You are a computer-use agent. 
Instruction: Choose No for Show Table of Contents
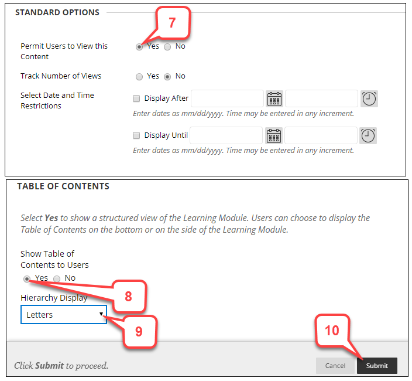pyautogui.click(x=57, y=278)
